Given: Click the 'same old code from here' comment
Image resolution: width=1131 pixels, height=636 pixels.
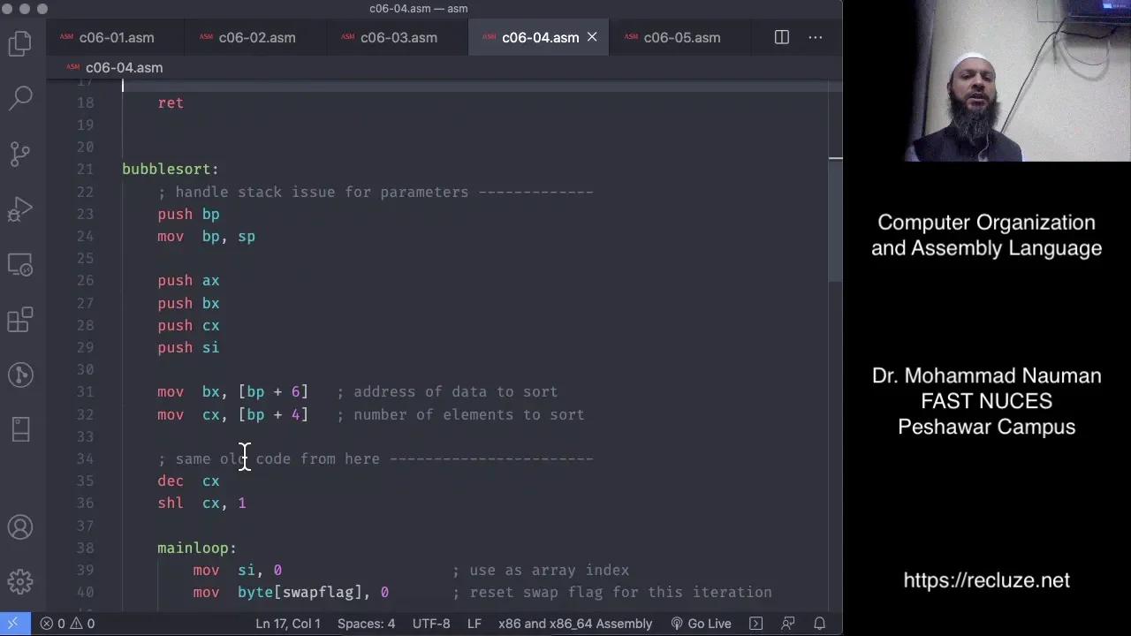Looking at the screenshot, I should pyautogui.click(x=277, y=458).
